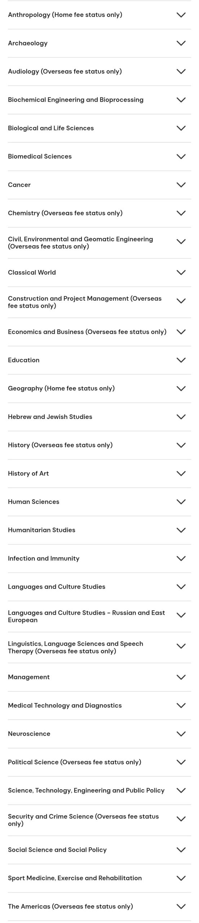Image resolution: width=199 pixels, height=923 pixels.
Task: Click the chevron beside Chemistry
Action: (181, 213)
